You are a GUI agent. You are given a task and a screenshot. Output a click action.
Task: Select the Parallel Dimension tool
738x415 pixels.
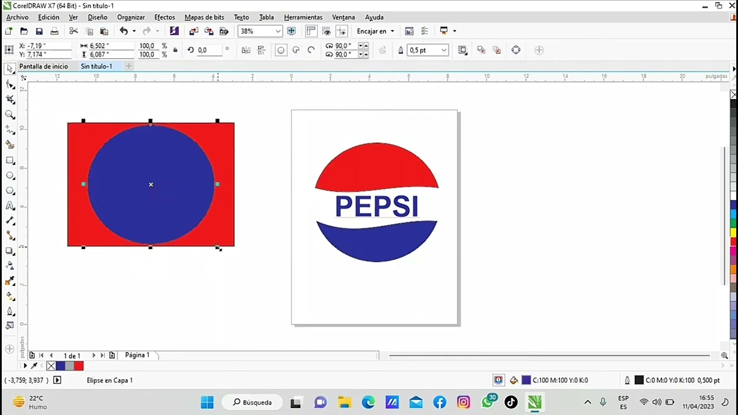click(10, 221)
